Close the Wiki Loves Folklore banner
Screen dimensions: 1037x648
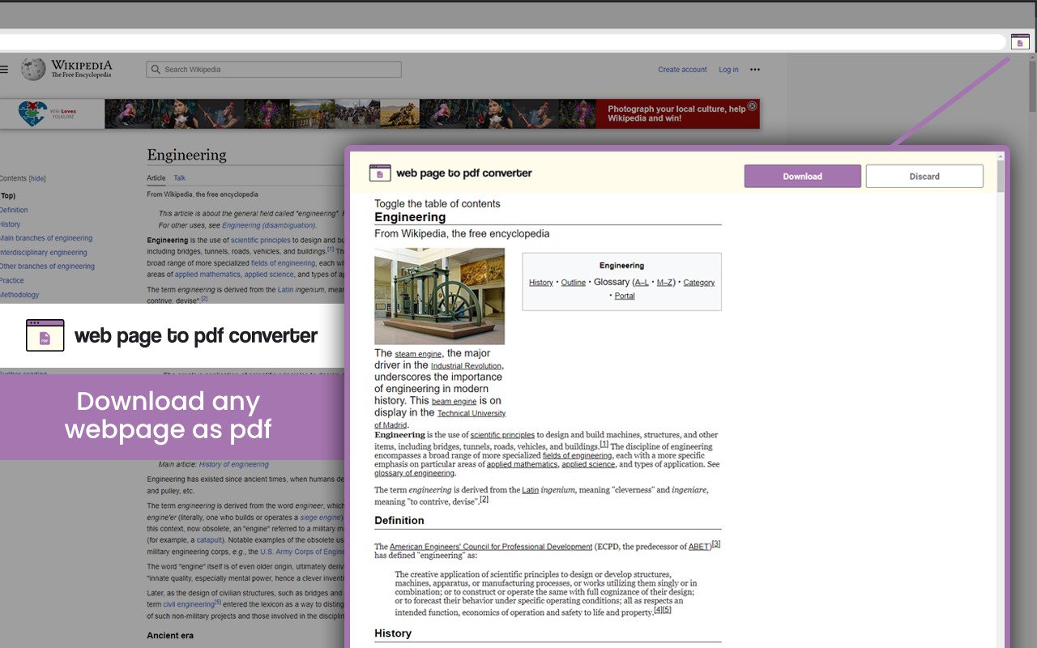click(x=752, y=106)
